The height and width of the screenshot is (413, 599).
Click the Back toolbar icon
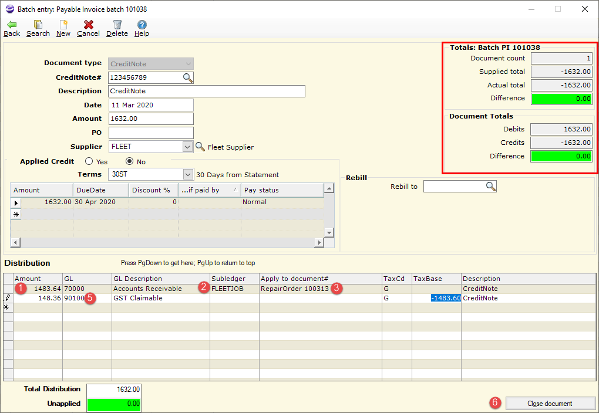(x=12, y=25)
